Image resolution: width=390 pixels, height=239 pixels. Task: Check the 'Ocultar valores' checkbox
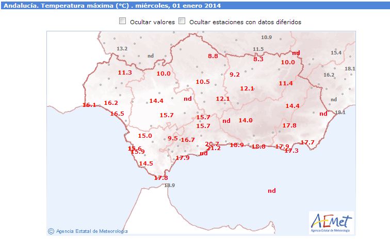point(122,21)
